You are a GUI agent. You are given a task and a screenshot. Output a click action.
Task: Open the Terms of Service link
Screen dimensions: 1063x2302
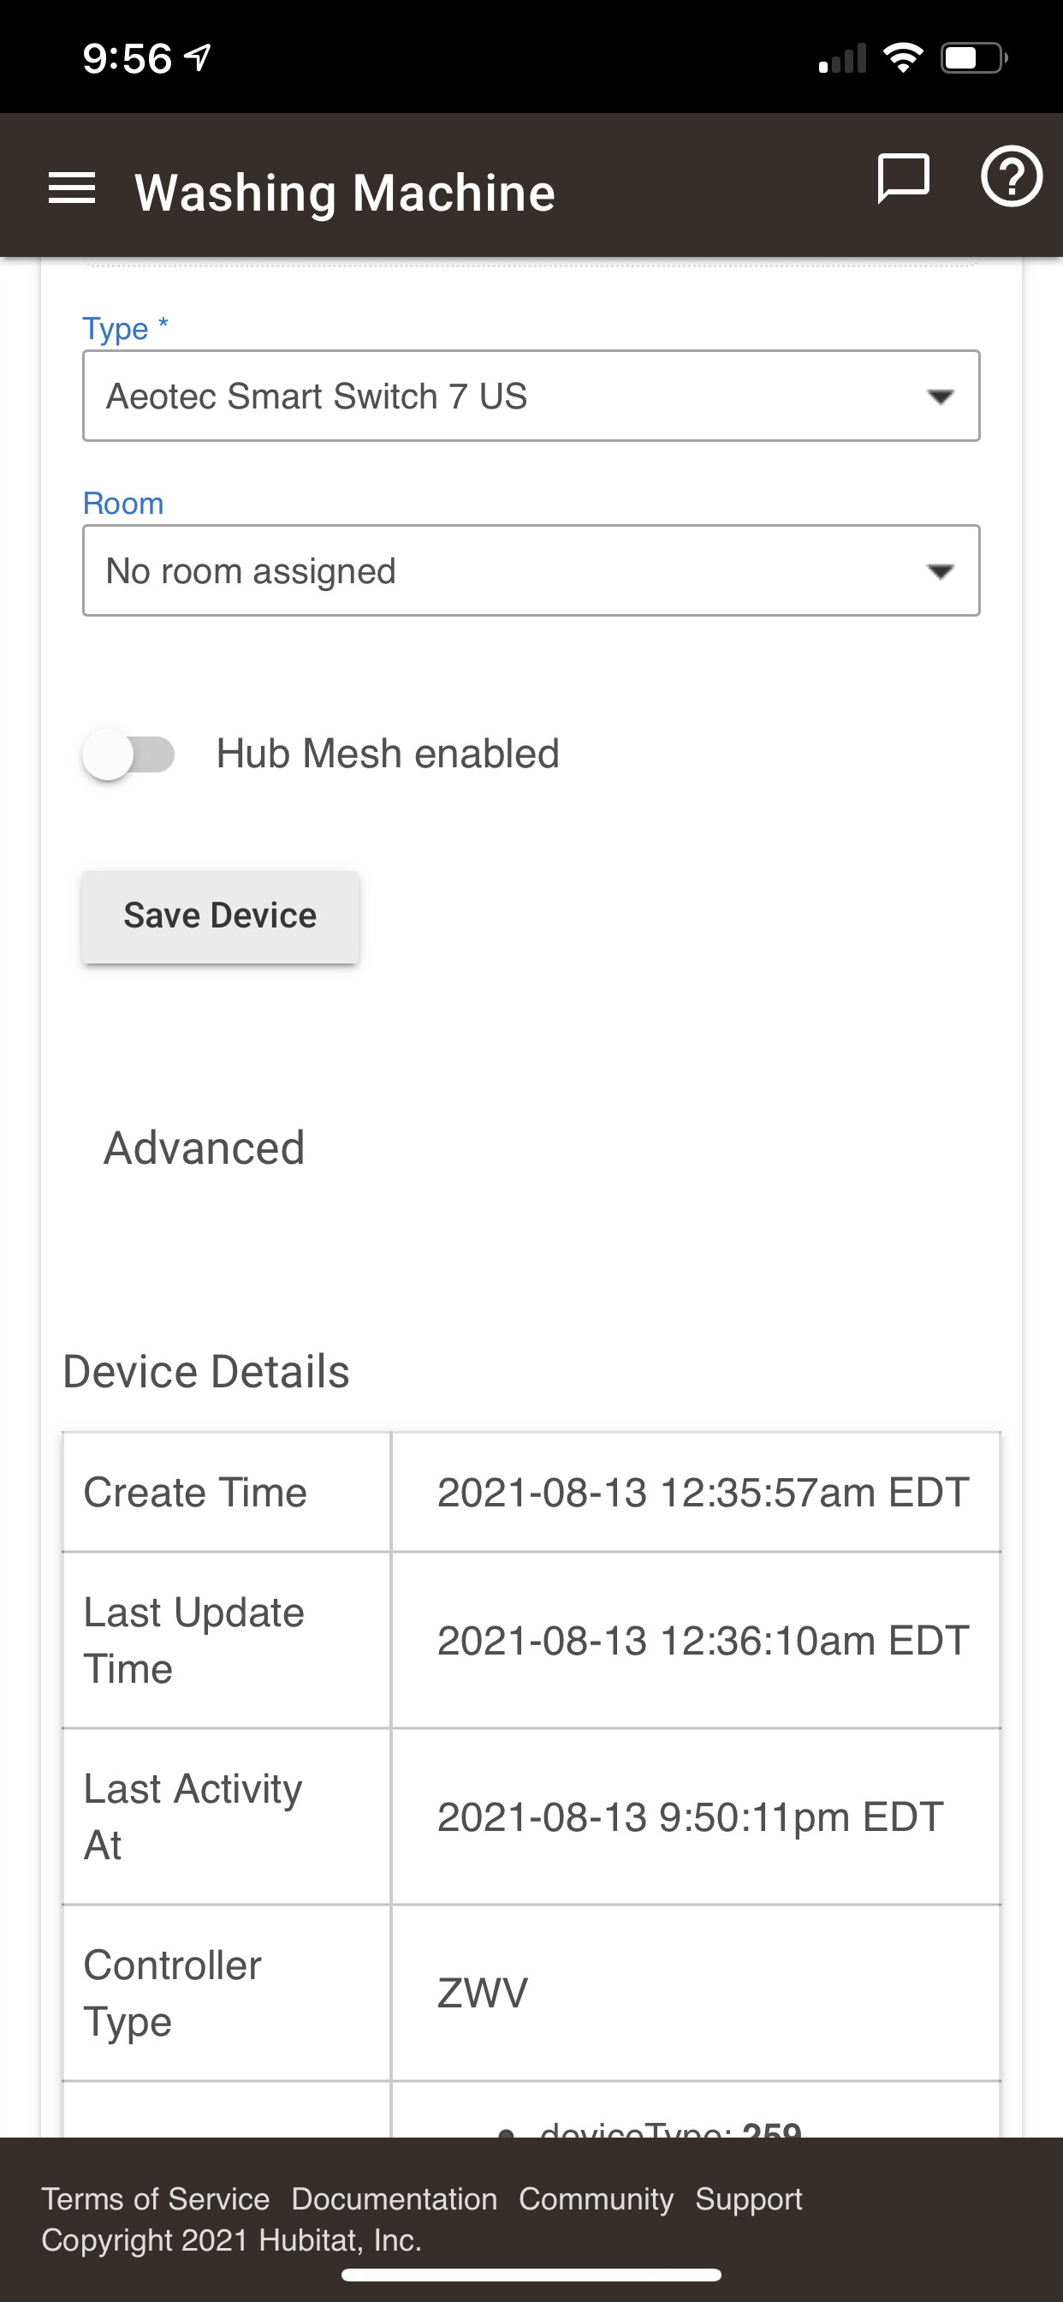coord(156,2198)
